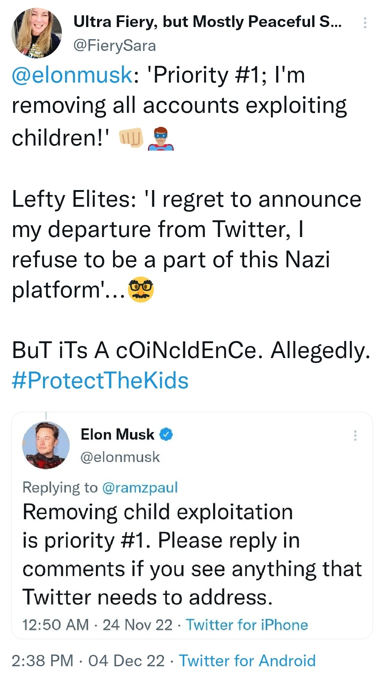
Task: Open the 'Ultra Fiery, but Mostly Peaceful' display name
Action: pos(208,22)
